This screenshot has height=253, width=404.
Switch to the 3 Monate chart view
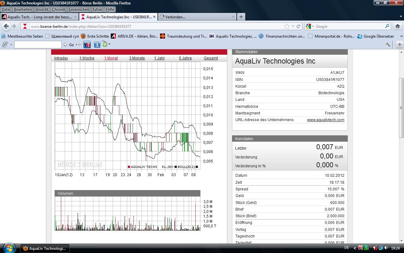pos(137,58)
